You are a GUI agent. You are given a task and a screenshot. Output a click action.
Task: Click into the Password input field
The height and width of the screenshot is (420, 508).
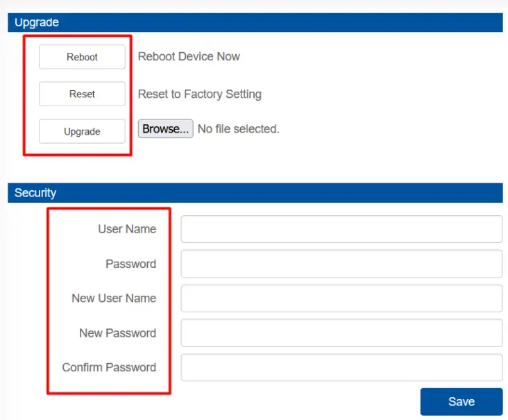341,264
